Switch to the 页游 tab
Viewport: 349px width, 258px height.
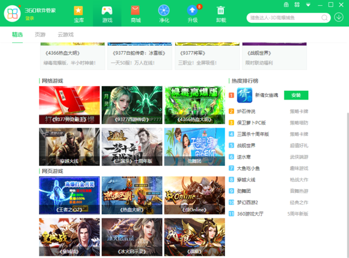[x=40, y=34]
